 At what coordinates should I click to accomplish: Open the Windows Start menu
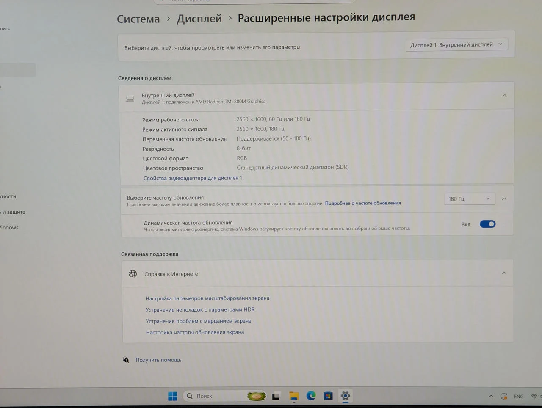(x=173, y=396)
